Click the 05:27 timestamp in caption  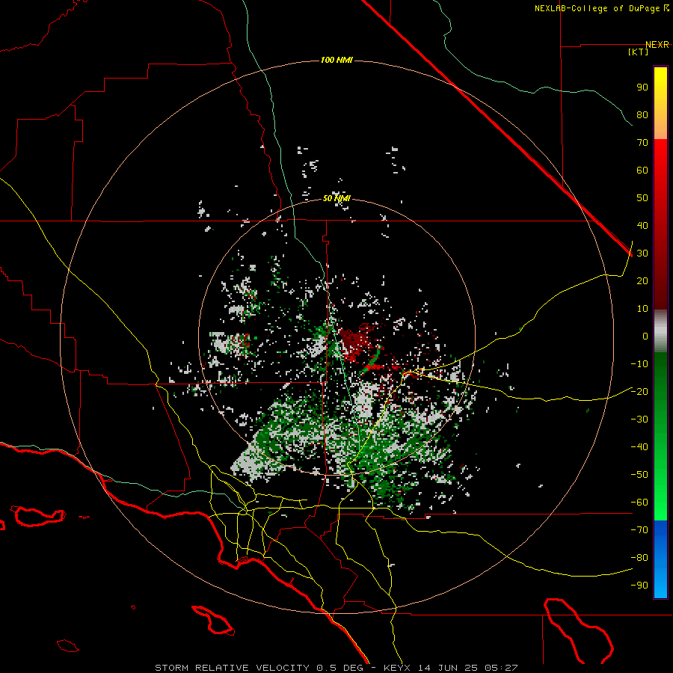point(501,668)
